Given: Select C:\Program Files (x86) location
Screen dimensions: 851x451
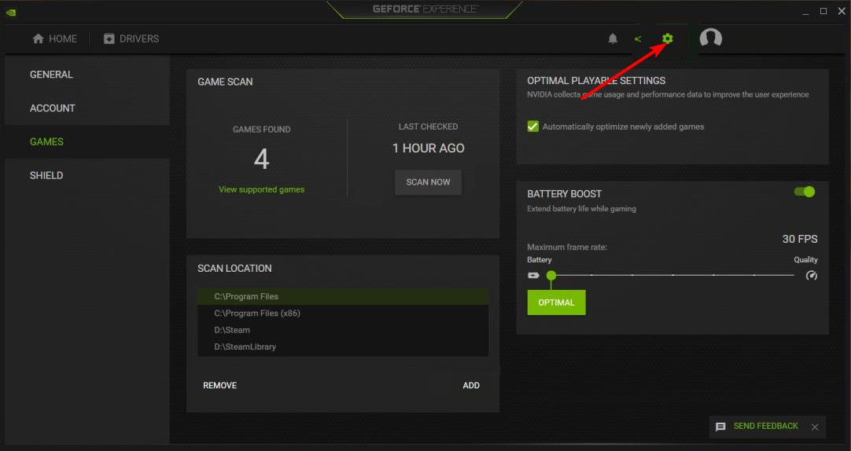Looking at the screenshot, I should [343, 313].
